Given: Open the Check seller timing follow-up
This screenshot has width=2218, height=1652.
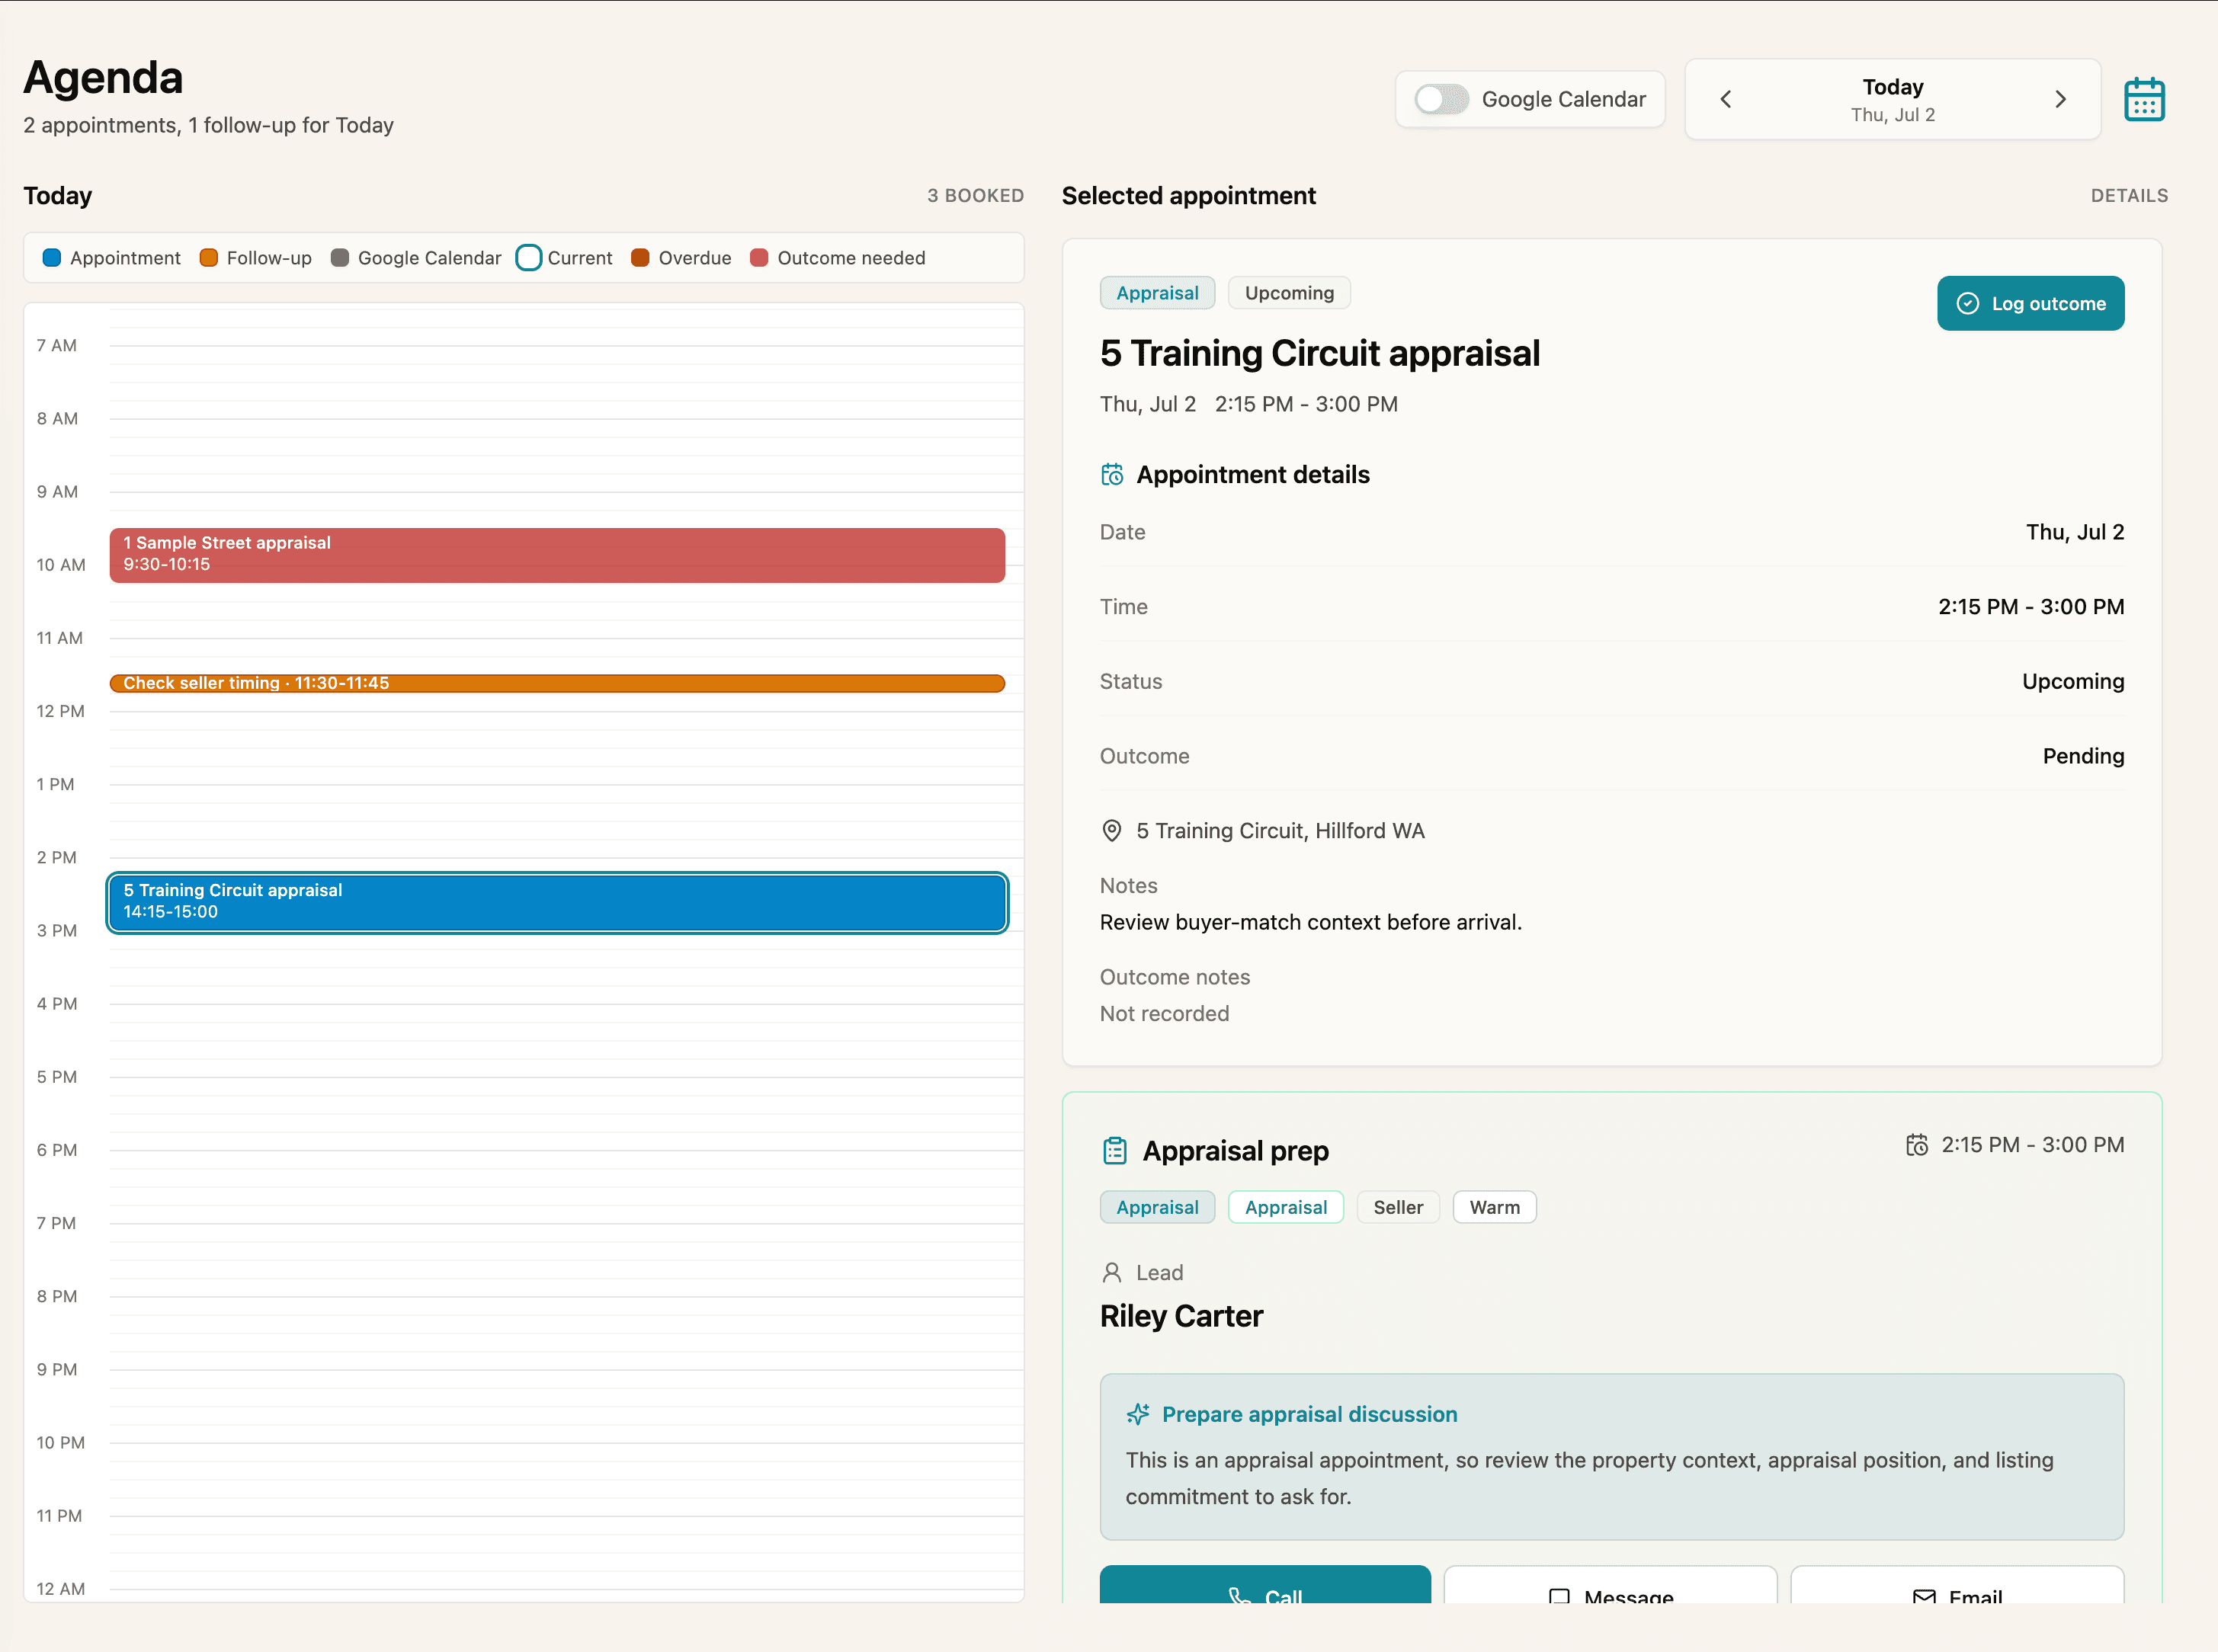Looking at the screenshot, I should coord(557,683).
